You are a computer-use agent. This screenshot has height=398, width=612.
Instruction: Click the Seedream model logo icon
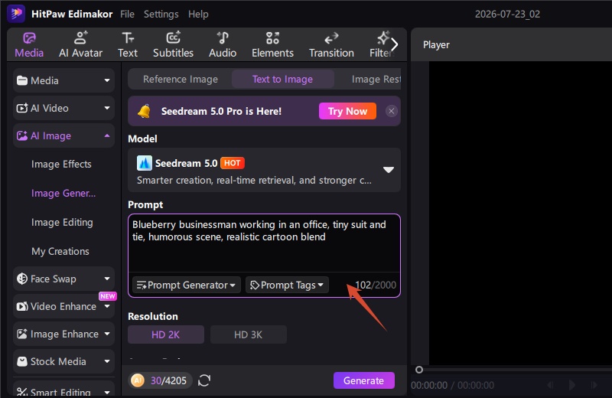click(145, 163)
